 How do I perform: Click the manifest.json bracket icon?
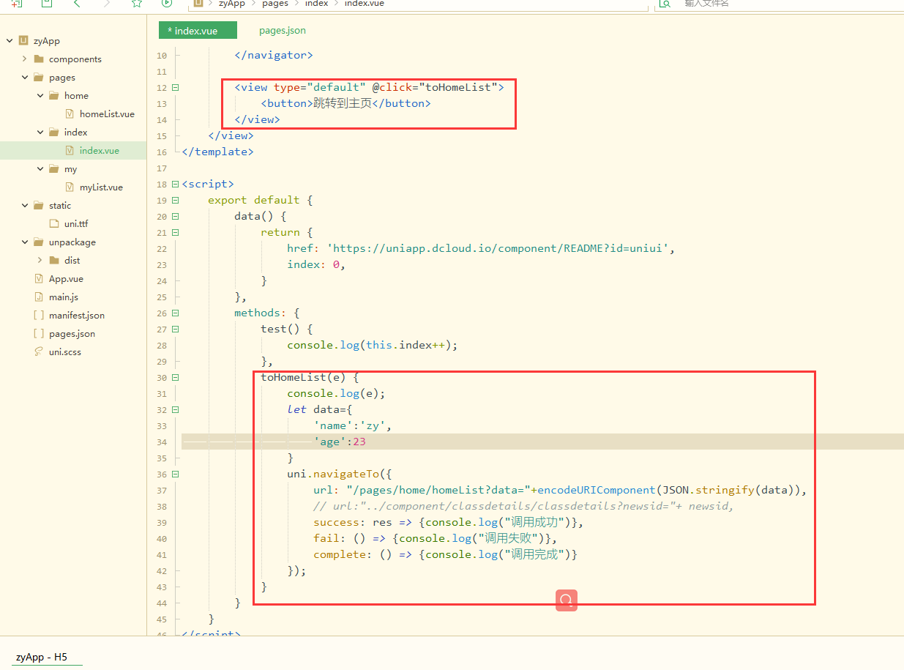[39, 316]
